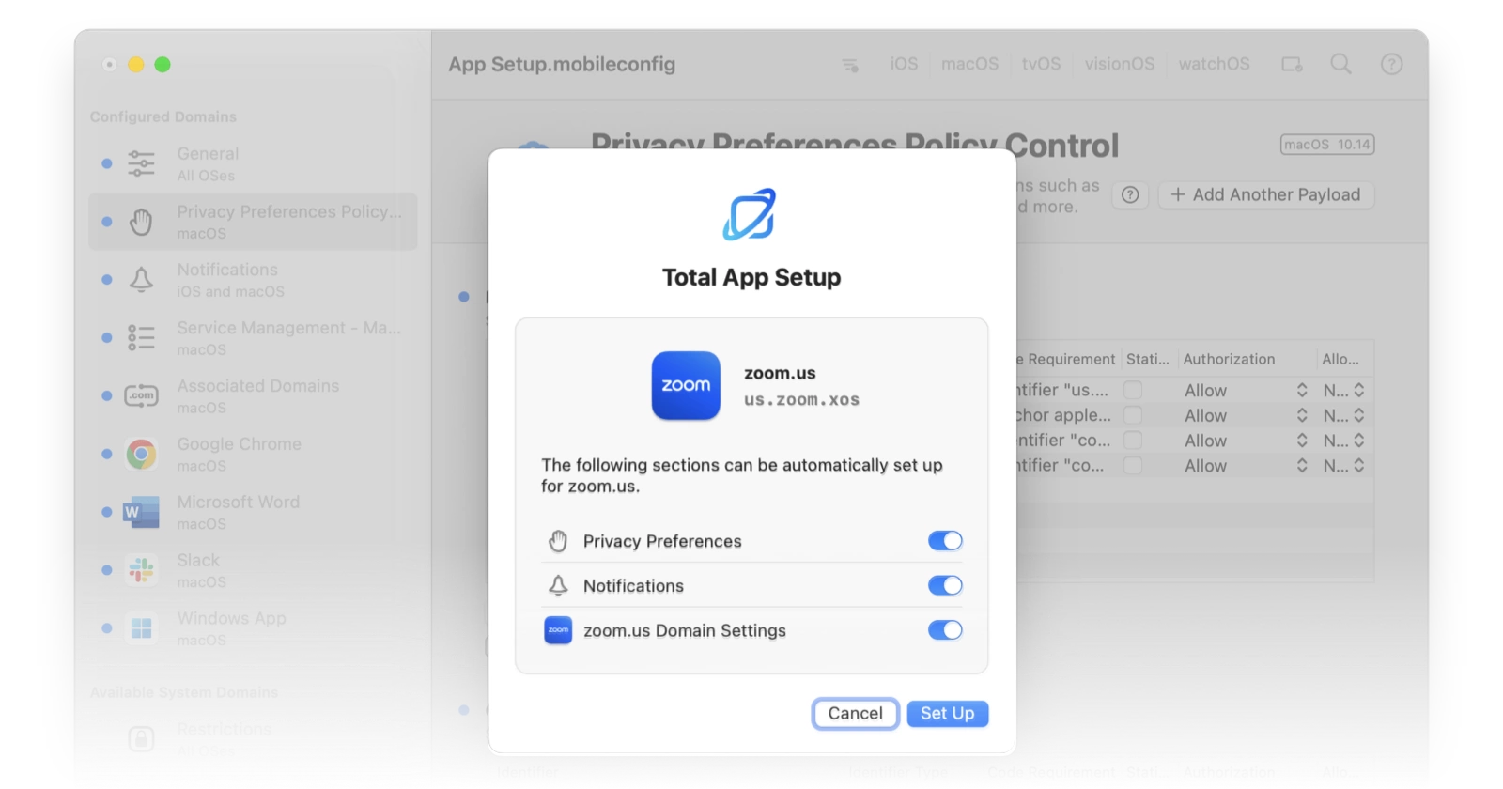
Task: Select Associated Domains label in sidebar
Action: point(257,386)
